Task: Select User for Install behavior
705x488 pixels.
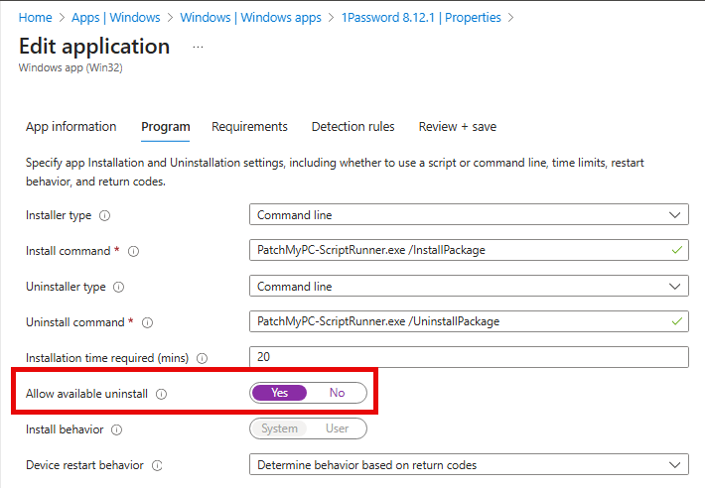Action: 337,428
